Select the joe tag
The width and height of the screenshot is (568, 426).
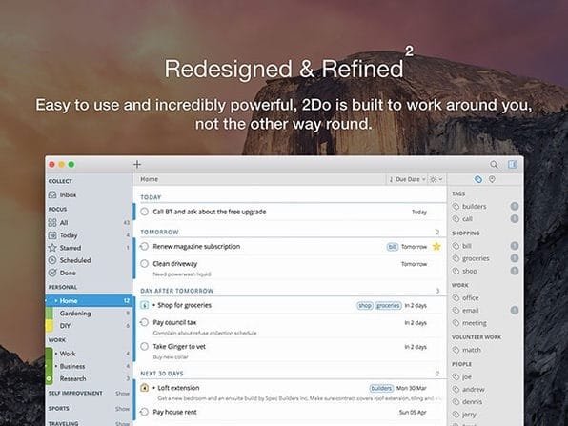pos(485,377)
